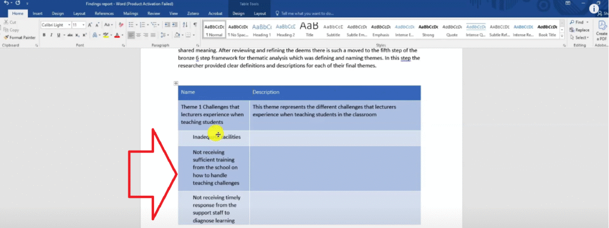609x228 pixels.
Task: Click the table move handle above table
Action: coord(176,83)
